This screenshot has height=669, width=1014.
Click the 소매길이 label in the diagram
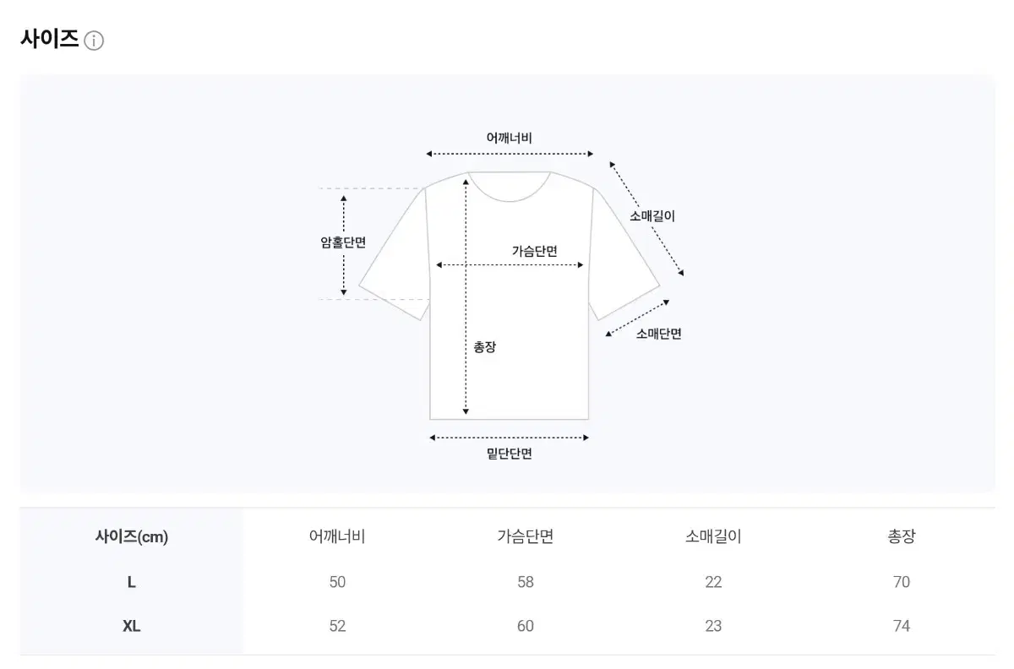[x=652, y=215]
